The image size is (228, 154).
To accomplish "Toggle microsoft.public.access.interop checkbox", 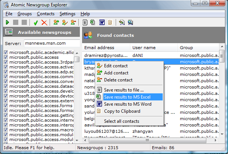I will pos(6,125).
